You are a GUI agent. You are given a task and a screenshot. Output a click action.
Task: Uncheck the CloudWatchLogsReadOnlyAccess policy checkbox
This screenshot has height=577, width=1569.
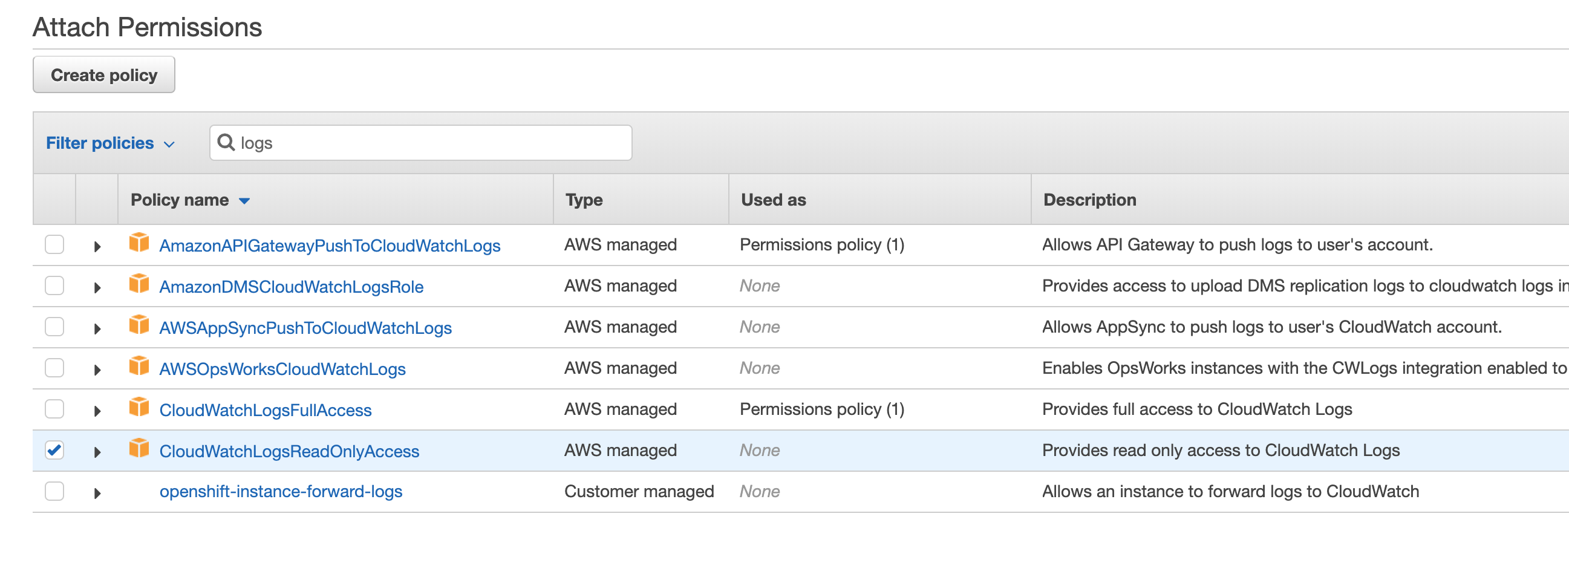[54, 450]
